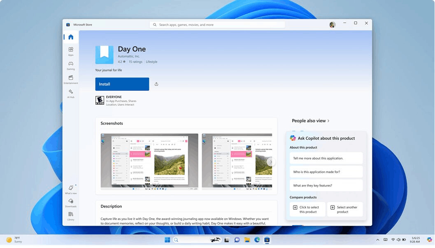Show hidden system tray icons
The image size is (435, 248).
(377, 240)
